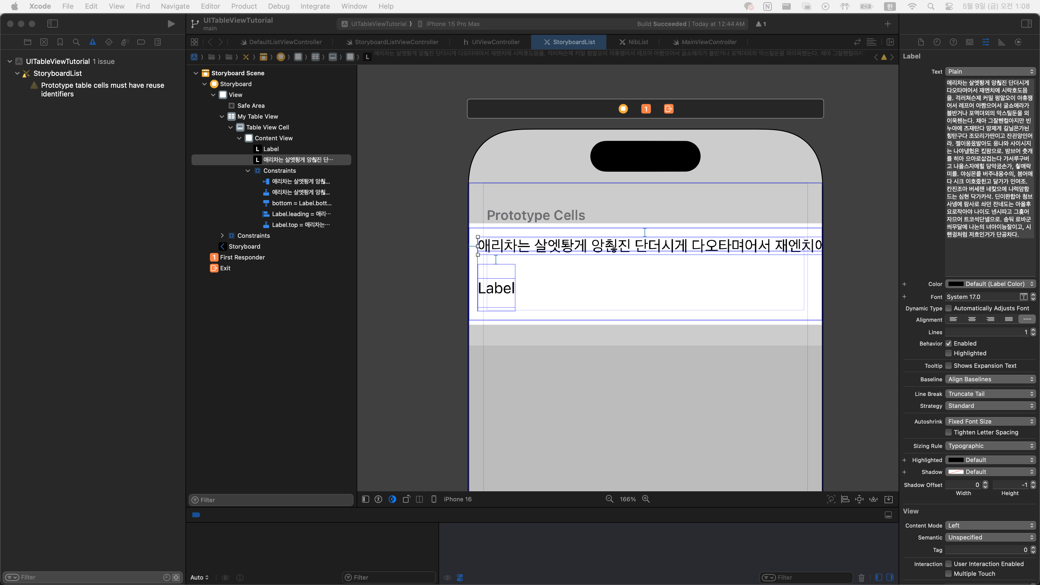Open the Align constraints menu
The image size is (1040, 585).
845,499
